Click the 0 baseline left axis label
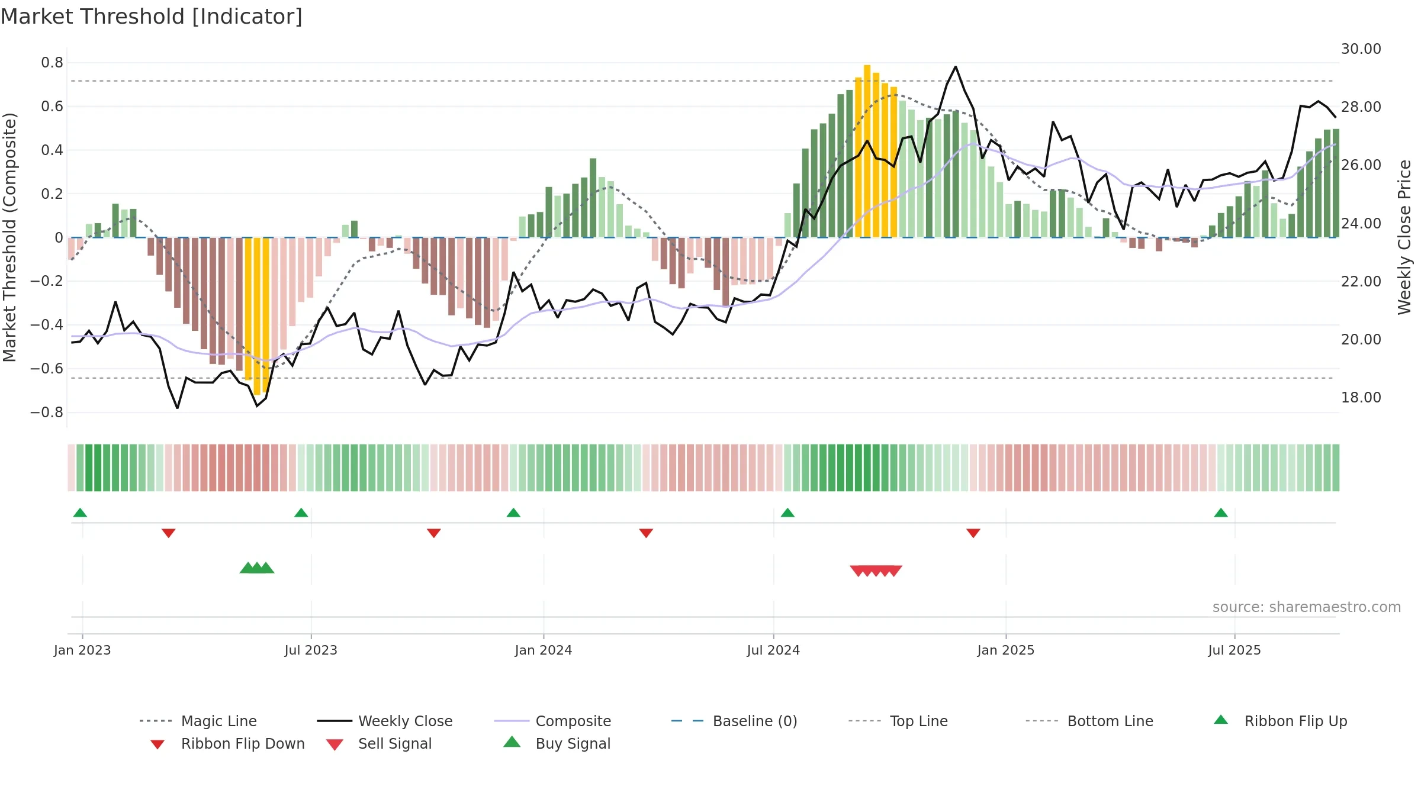This screenshot has height=799, width=1421. tap(59, 237)
